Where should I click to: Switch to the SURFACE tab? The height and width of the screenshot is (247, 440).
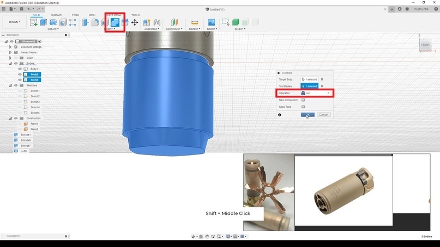(x=56, y=15)
